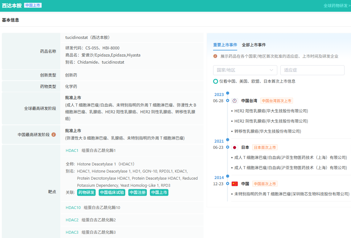Click the info icon beside 中国最高研发阶段
Image resolution: width=351 pixels, height=238 pixels.
point(54,135)
